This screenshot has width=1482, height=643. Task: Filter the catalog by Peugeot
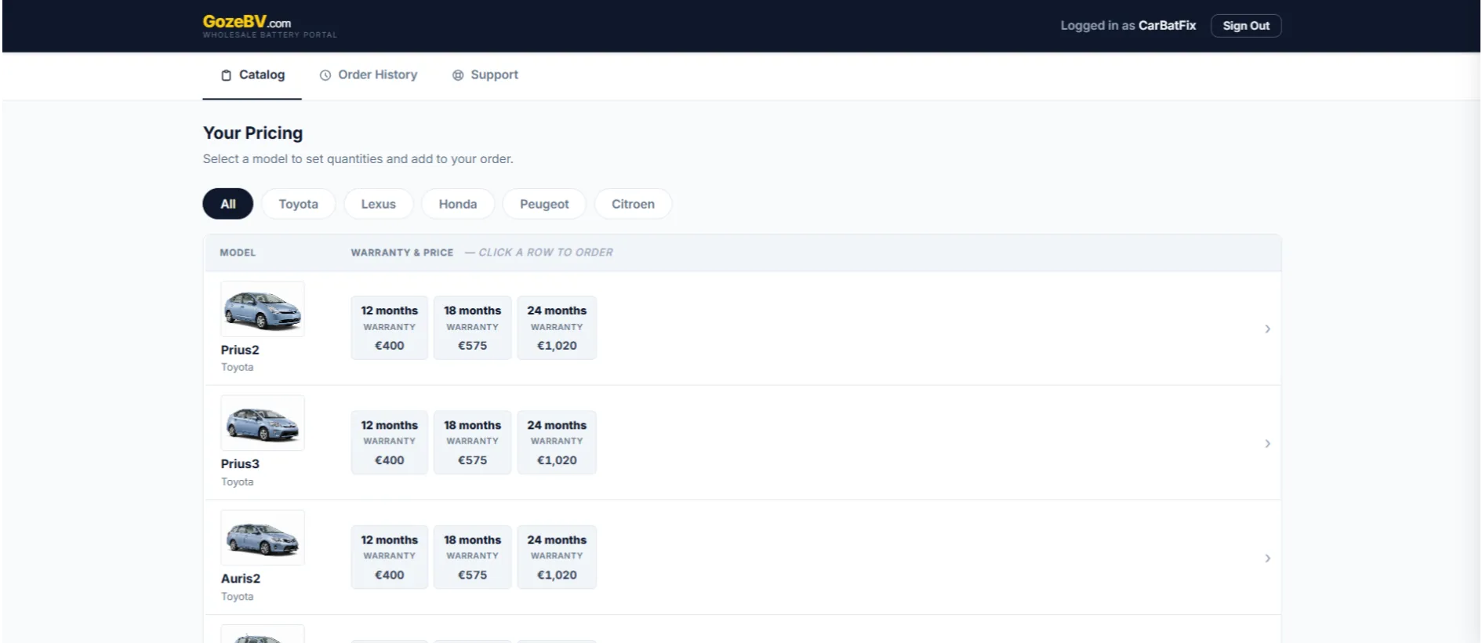pos(544,204)
